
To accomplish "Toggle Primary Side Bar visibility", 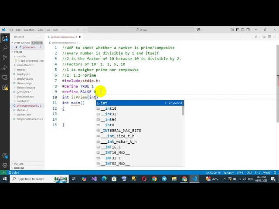I will tap(237, 30).
